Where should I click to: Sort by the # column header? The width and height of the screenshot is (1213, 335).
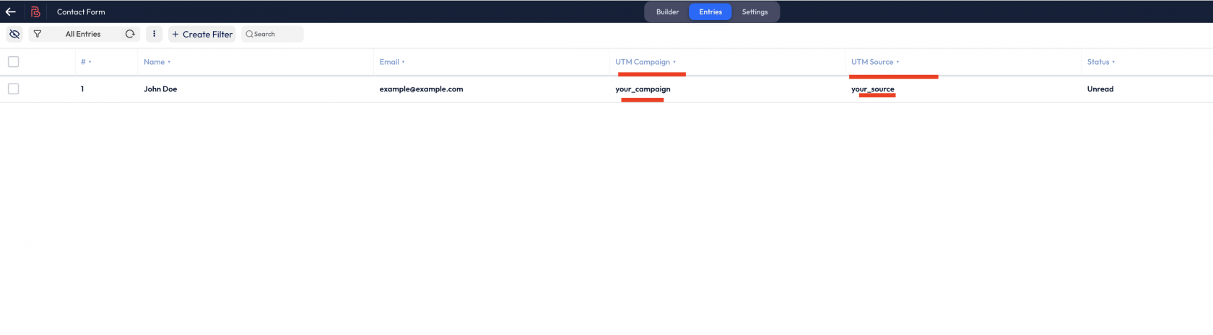point(86,62)
